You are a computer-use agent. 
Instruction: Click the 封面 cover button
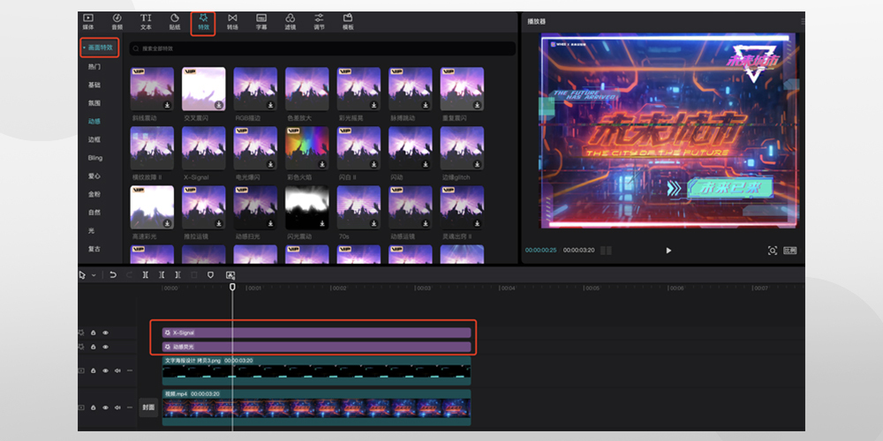coord(148,407)
